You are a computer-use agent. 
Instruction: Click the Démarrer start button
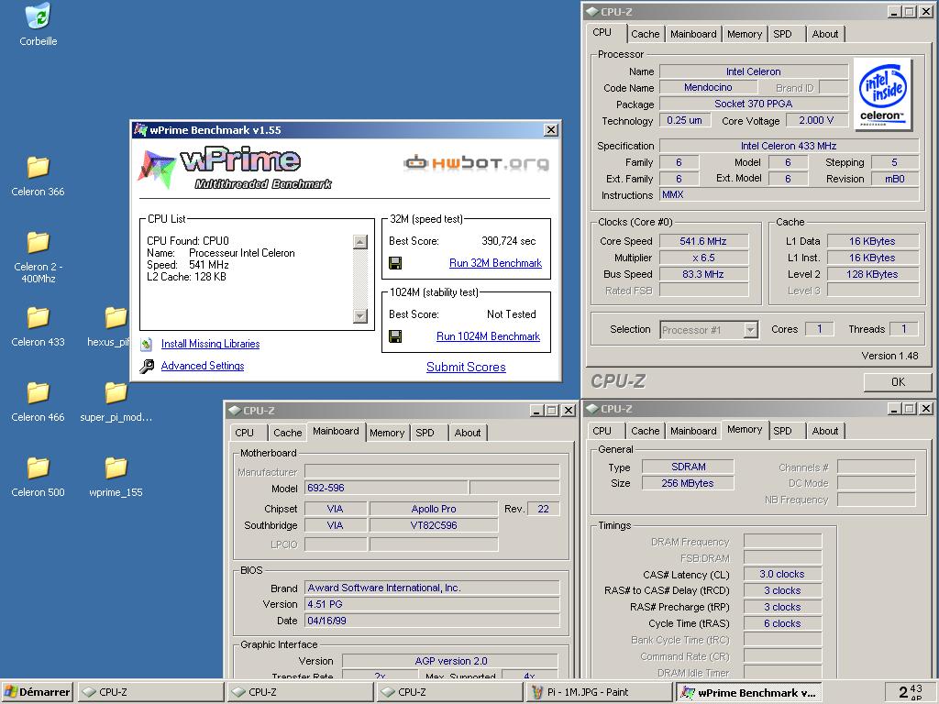(x=37, y=692)
